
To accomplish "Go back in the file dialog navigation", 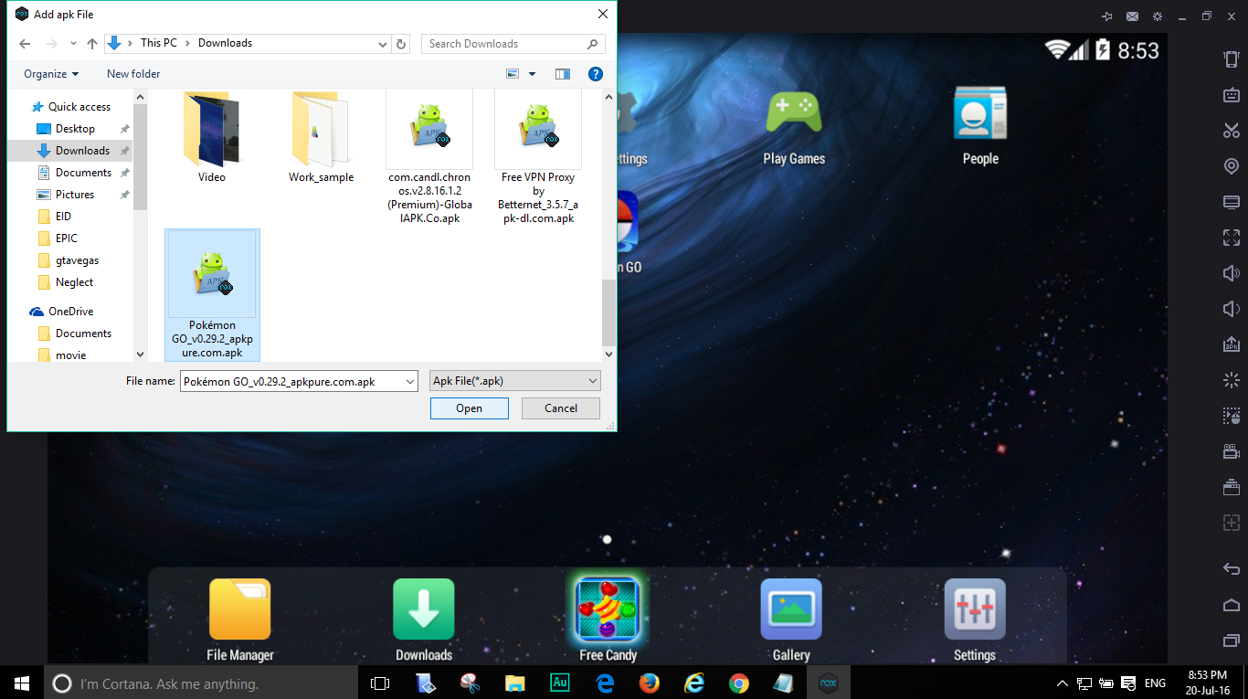I will coord(25,43).
